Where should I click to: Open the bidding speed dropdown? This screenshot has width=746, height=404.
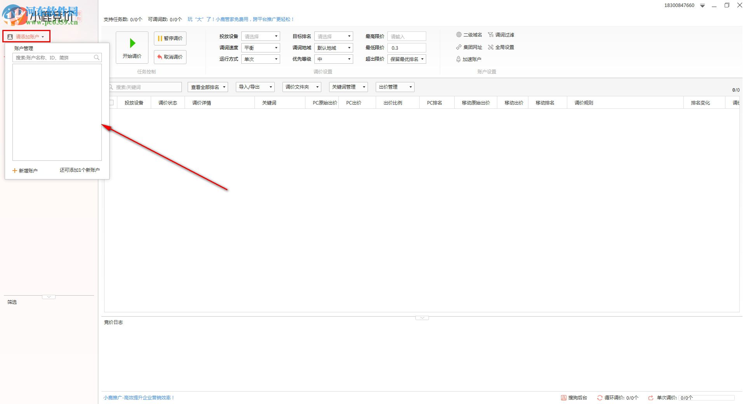(x=261, y=48)
